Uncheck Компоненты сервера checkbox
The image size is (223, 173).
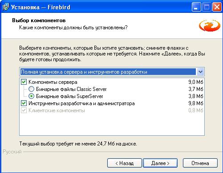coord(24,82)
